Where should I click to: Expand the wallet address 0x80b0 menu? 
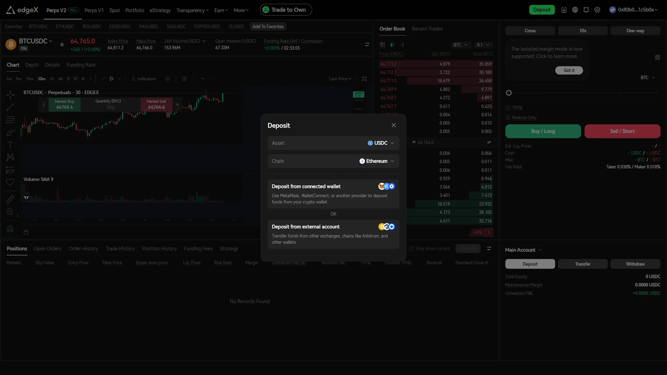pos(634,10)
